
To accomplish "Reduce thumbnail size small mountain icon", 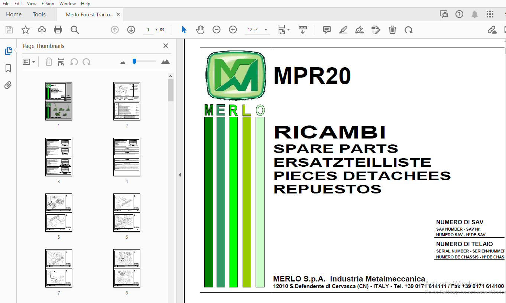I will point(123,62).
